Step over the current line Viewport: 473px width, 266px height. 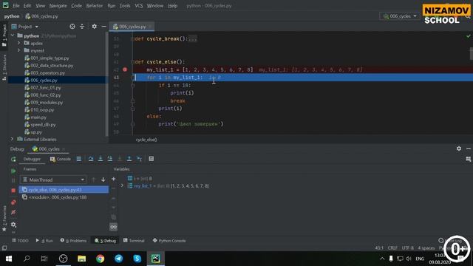(x=91, y=159)
